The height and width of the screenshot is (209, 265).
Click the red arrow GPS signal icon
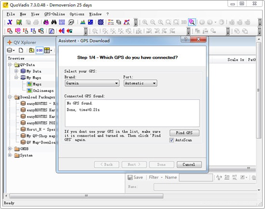(x=62, y=31)
